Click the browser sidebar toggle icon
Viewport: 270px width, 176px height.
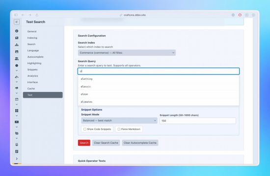pos(16,15)
